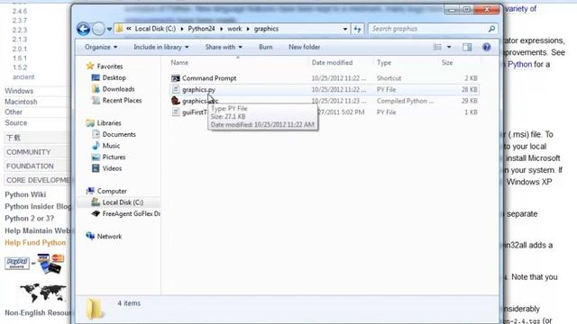
Task: Open recent locations dropdown beside forward arrow
Action: [x=109, y=29]
